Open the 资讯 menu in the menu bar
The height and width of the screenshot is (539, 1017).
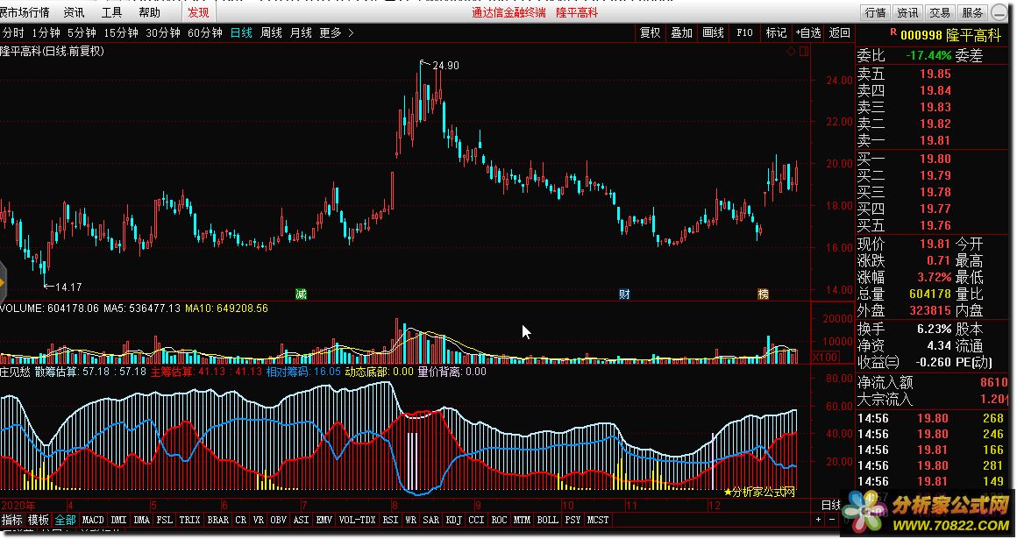click(74, 12)
